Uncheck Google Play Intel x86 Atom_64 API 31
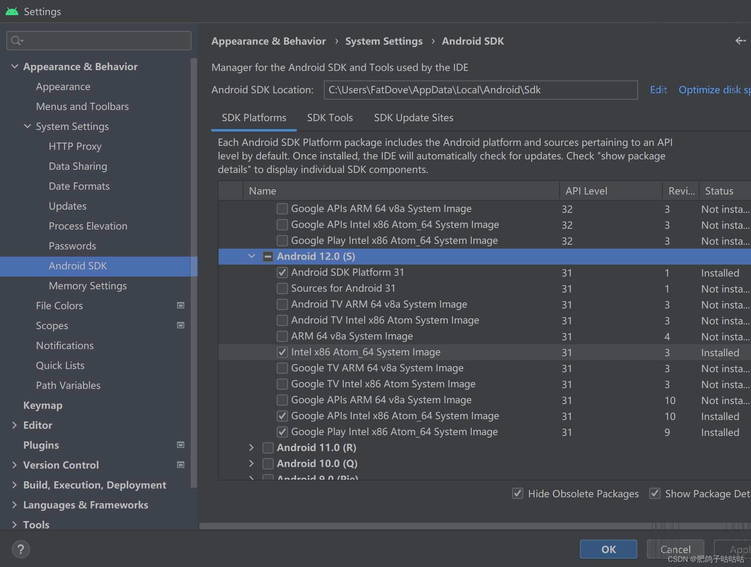This screenshot has width=751, height=567. coord(282,432)
